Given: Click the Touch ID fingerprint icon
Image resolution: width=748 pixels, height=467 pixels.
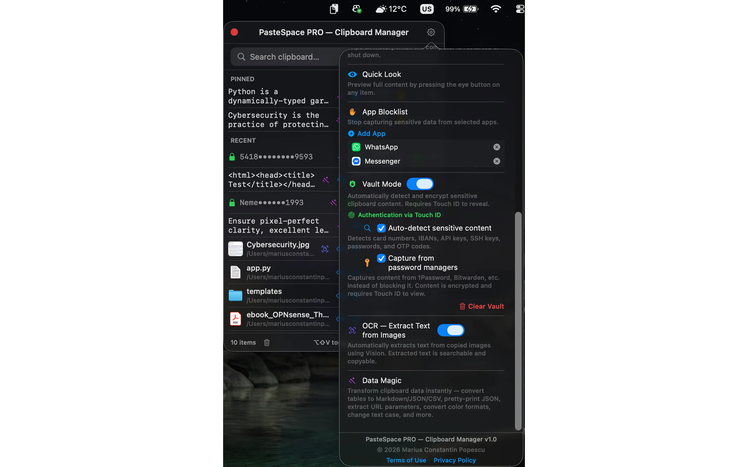Looking at the screenshot, I should coord(351,215).
